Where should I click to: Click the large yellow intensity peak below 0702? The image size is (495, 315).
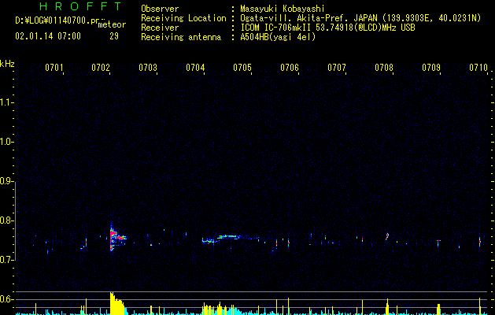[x=117, y=303]
